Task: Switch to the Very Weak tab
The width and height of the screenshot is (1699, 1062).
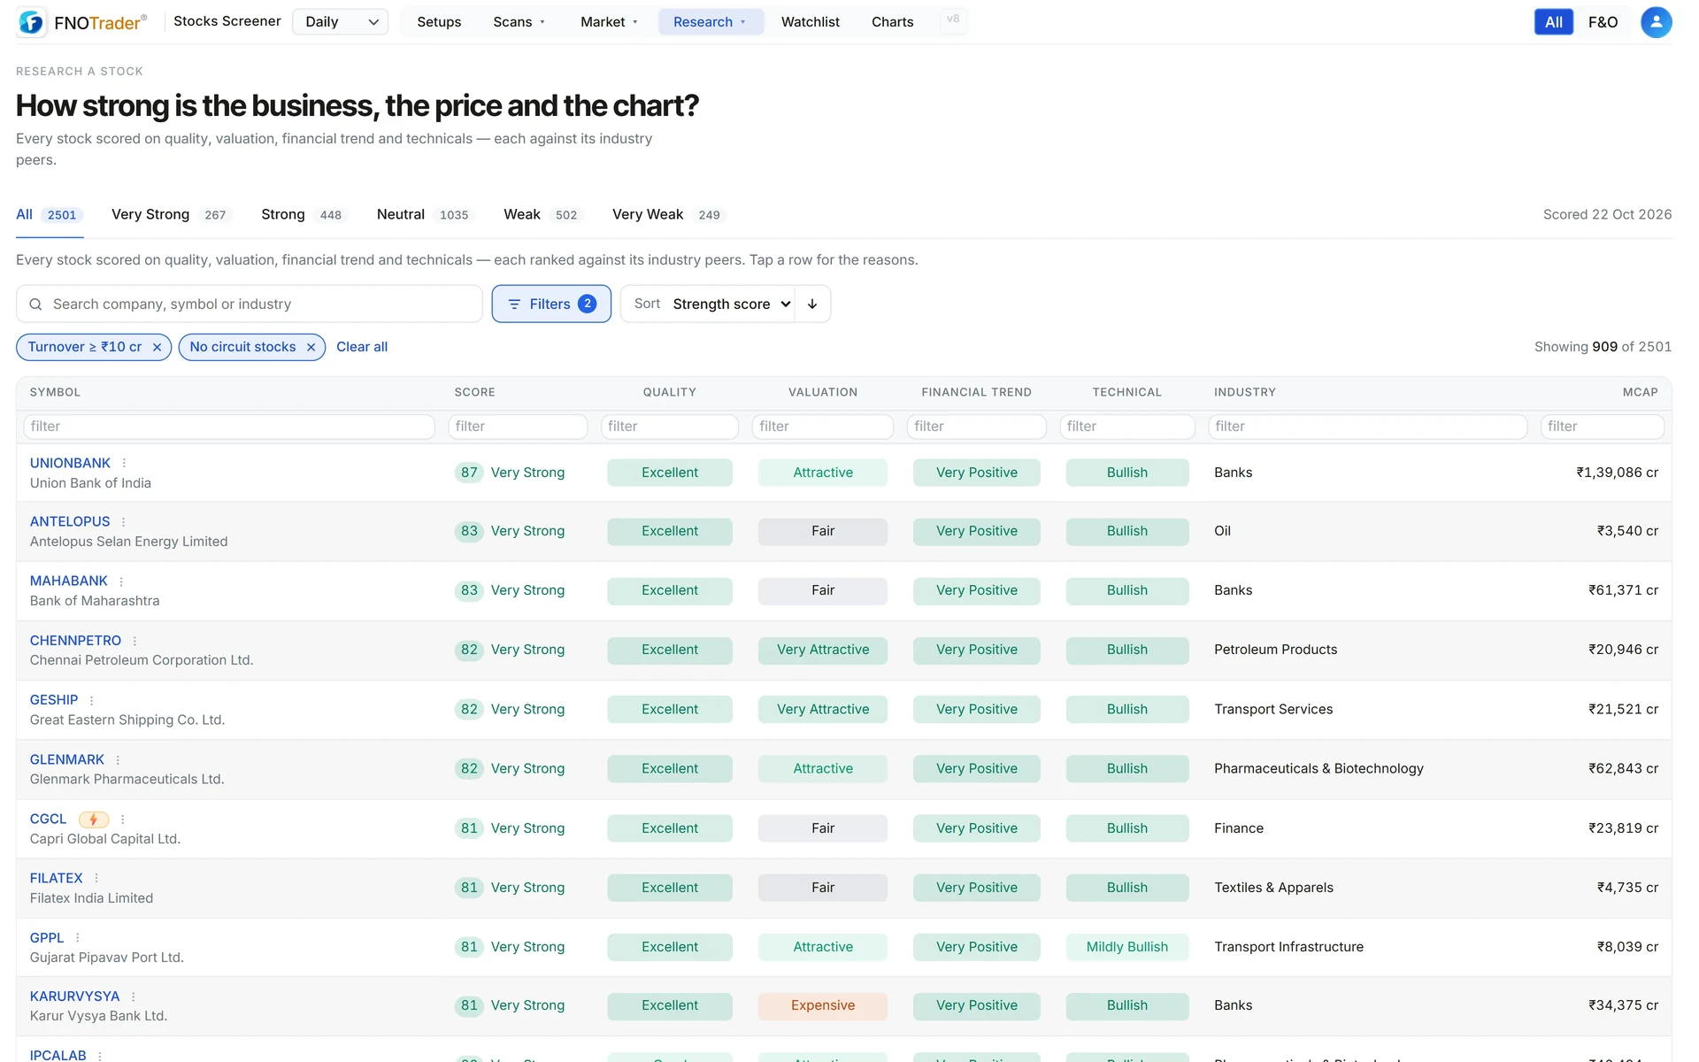Action: tap(669, 215)
